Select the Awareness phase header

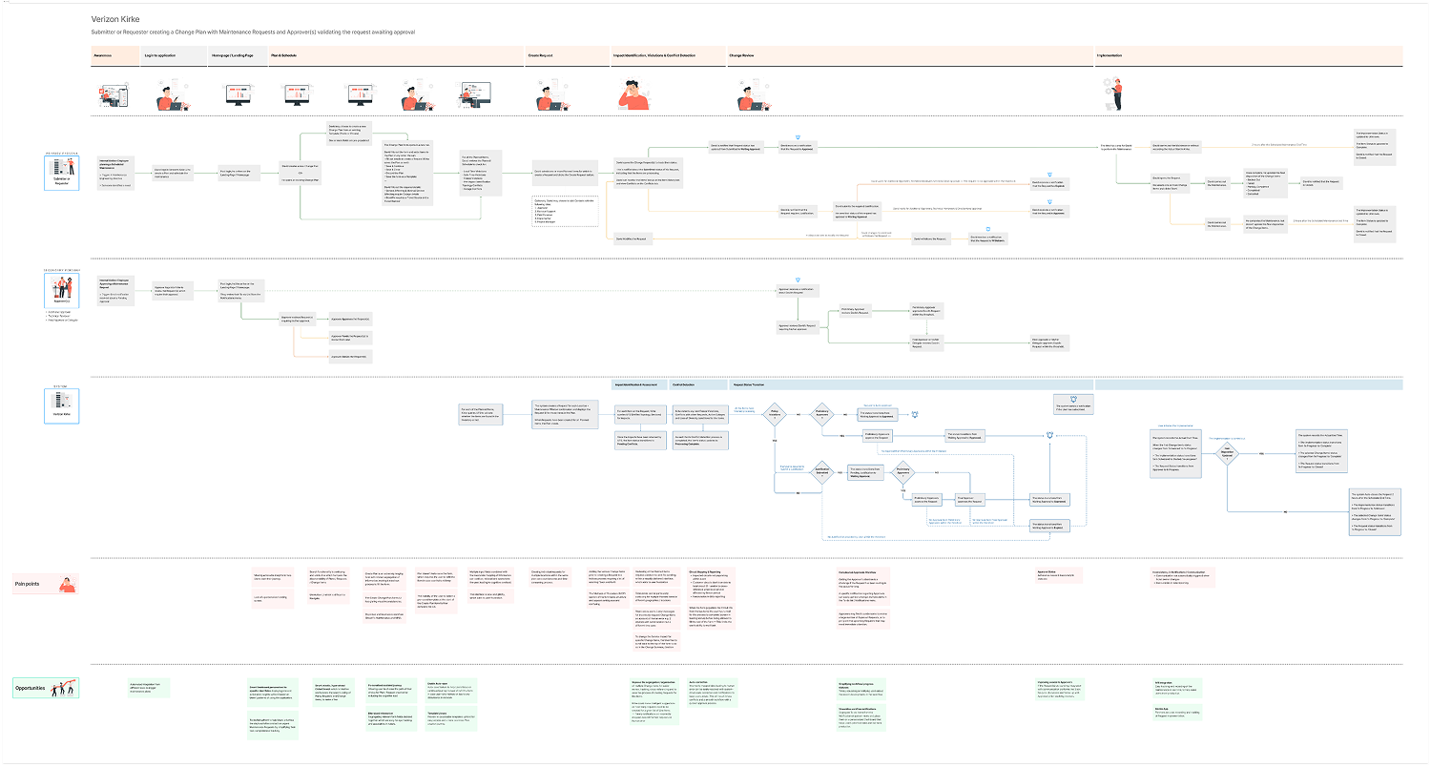coord(115,55)
